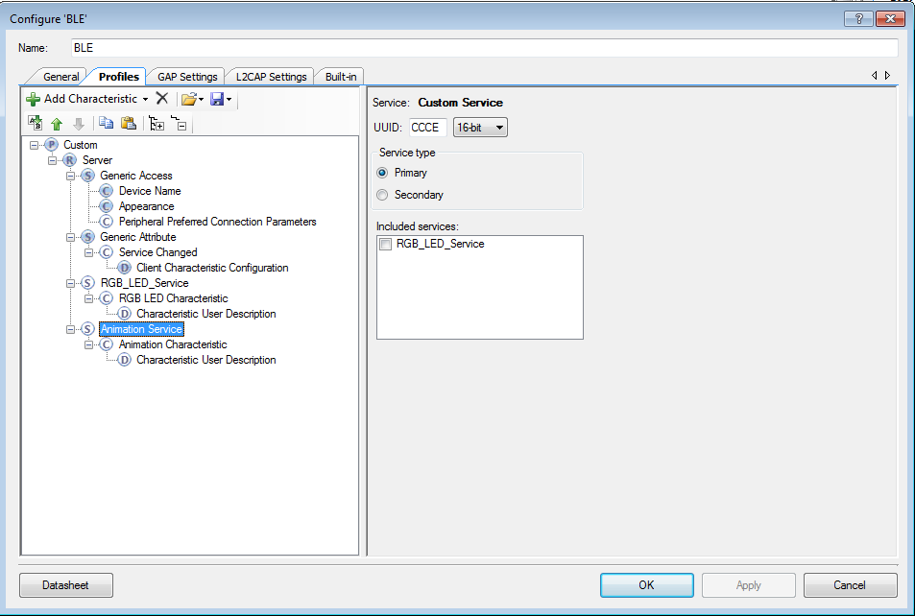Select Peripheral Preferred Connection Parameters row
Screen dimensions: 915x616
tap(217, 222)
